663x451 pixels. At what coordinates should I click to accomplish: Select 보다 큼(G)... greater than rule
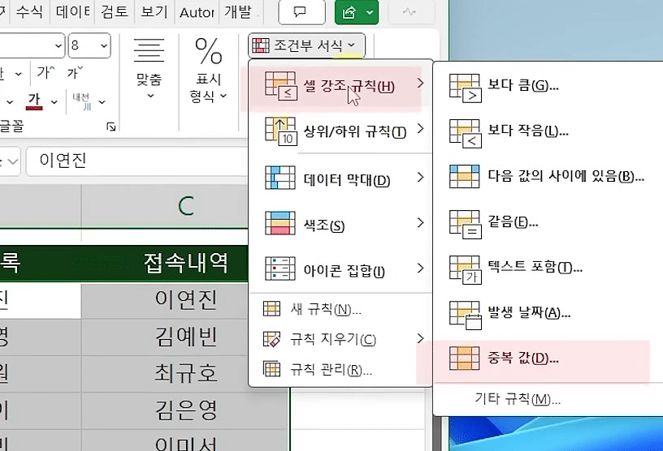(x=548, y=86)
